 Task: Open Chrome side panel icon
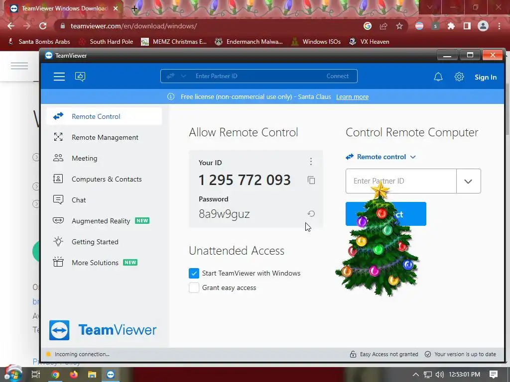(x=467, y=26)
